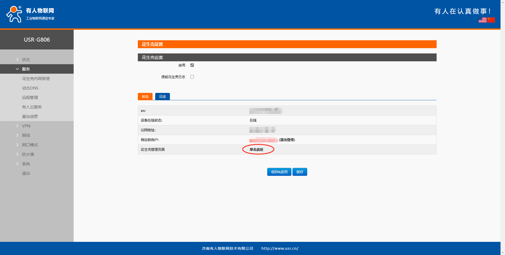Image resolution: width=505 pixels, height=255 pixels.
Task: Expand the VPN sidebar section
Action: click(x=26, y=126)
